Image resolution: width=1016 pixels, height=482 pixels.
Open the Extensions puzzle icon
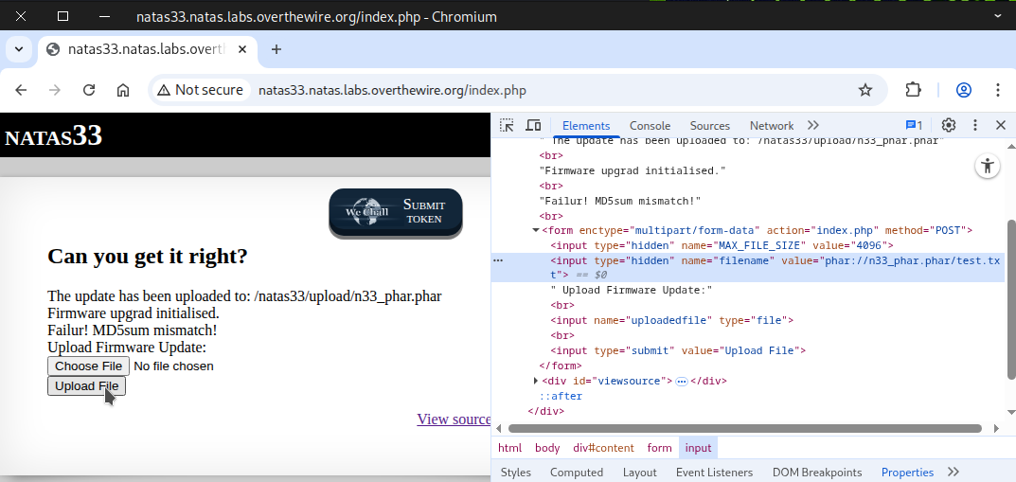point(913,90)
